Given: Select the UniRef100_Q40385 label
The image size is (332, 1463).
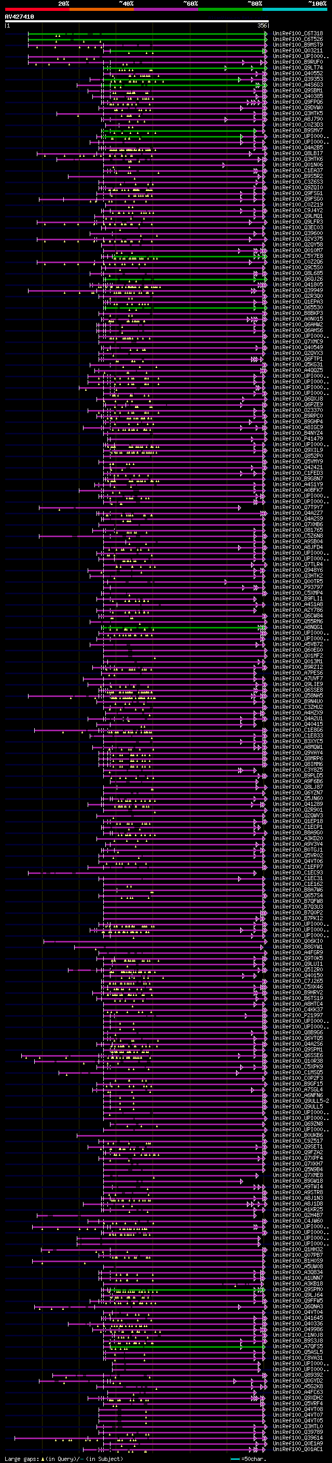Looking at the screenshot, I should click(x=298, y=96).
